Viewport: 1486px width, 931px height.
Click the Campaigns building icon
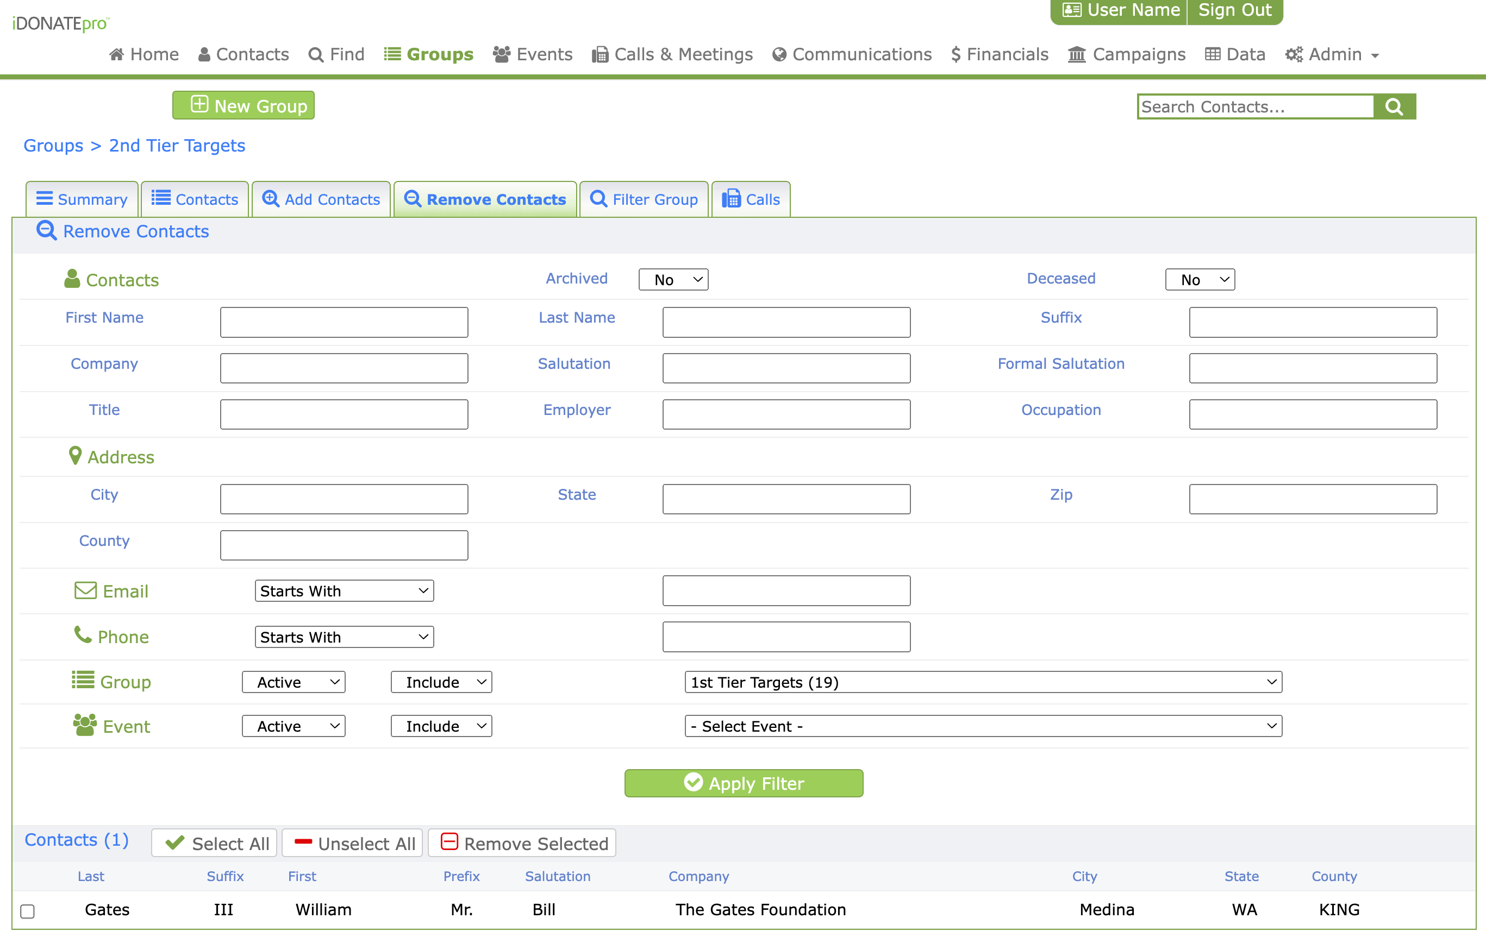(1076, 55)
